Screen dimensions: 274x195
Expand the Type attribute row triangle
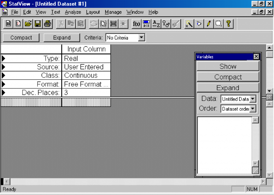[x=3, y=58]
